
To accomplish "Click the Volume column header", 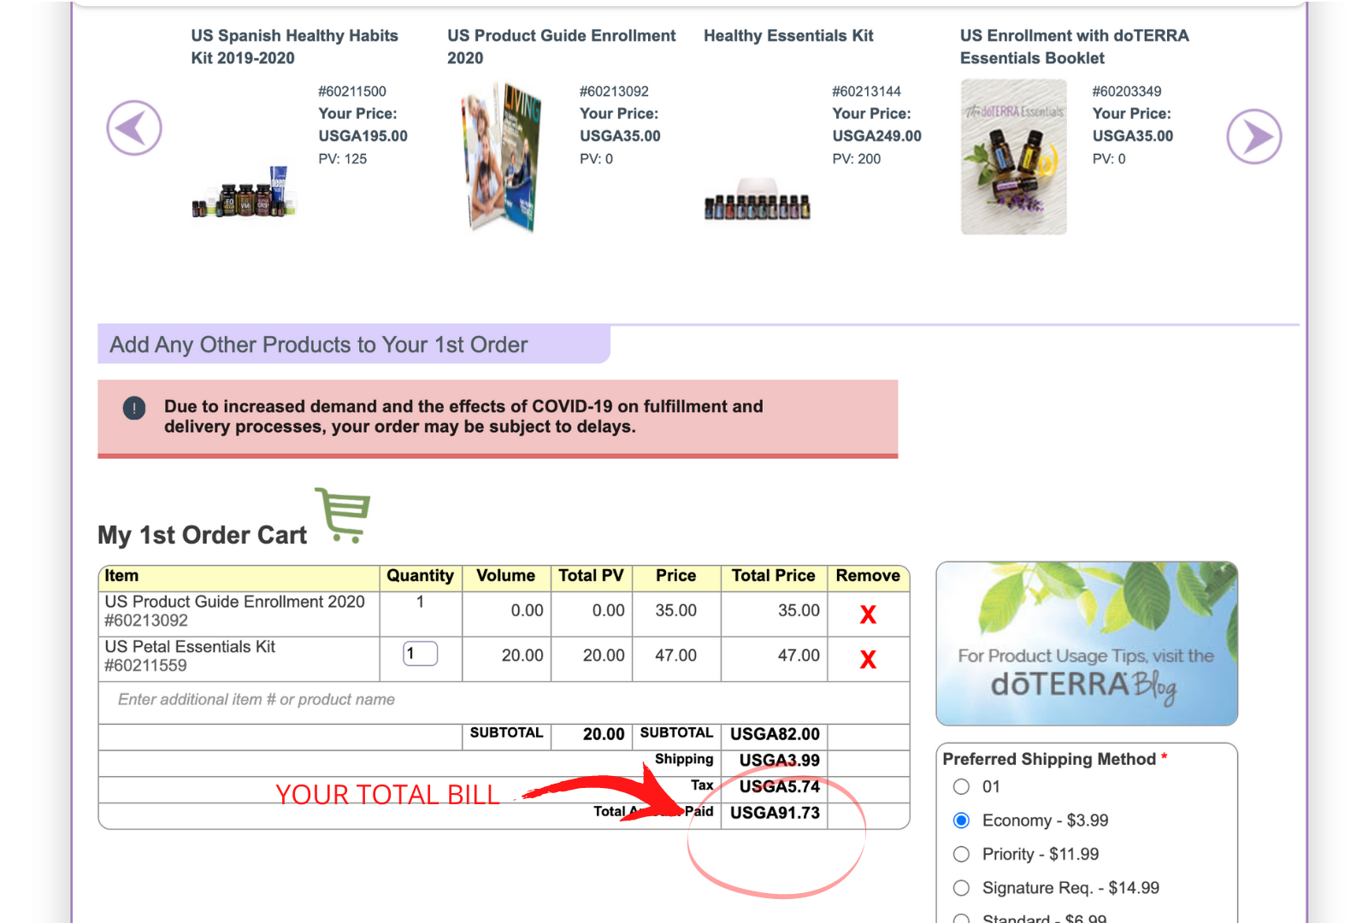I will 505,576.
